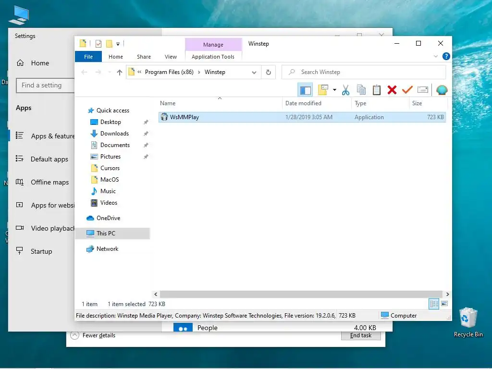The width and height of the screenshot is (492, 369).
Task: Switch to the Share ribbon tab
Action: click(144, 57)
